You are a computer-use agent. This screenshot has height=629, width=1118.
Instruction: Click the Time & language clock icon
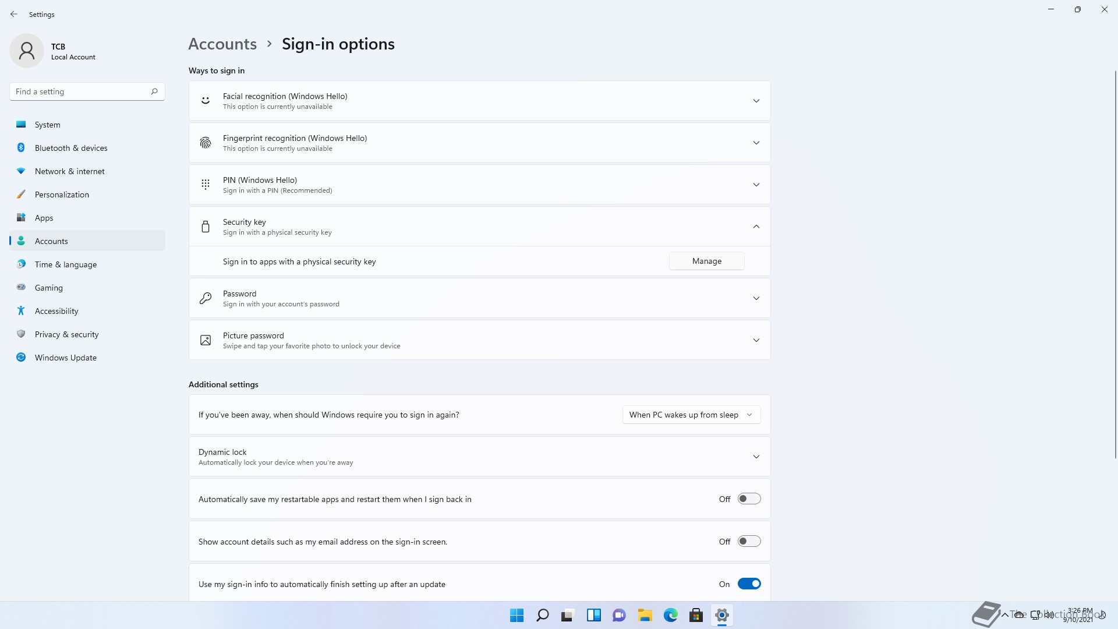(x=21, y=264)
